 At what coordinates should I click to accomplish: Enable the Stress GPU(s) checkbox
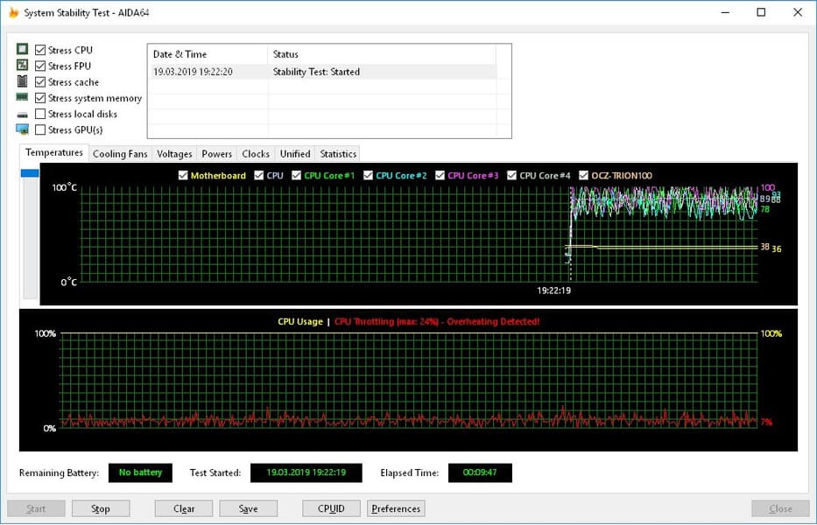point(40,129)
